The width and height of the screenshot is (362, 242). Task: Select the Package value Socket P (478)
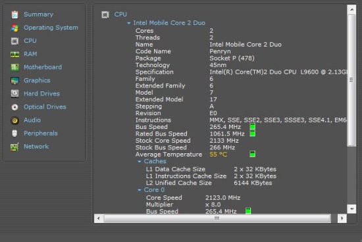(x=232, y=58)
